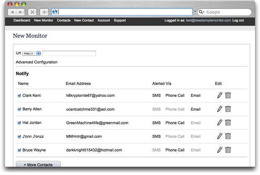The image size is (260, 175).
Task: Click the Name column header
Action: [23, 83]
